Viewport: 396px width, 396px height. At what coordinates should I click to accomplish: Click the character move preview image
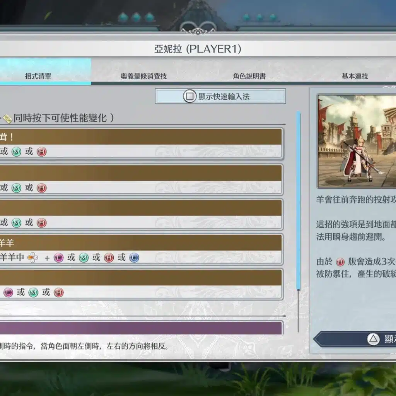(x=357, y=141)
